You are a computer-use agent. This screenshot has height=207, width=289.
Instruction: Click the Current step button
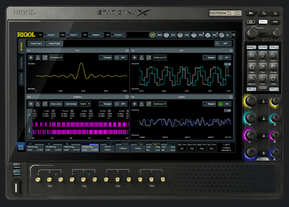(x=71, y=104)
